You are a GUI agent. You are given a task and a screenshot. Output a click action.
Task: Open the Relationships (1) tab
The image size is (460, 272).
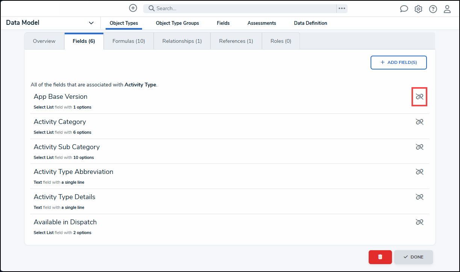tap(182, 41)
